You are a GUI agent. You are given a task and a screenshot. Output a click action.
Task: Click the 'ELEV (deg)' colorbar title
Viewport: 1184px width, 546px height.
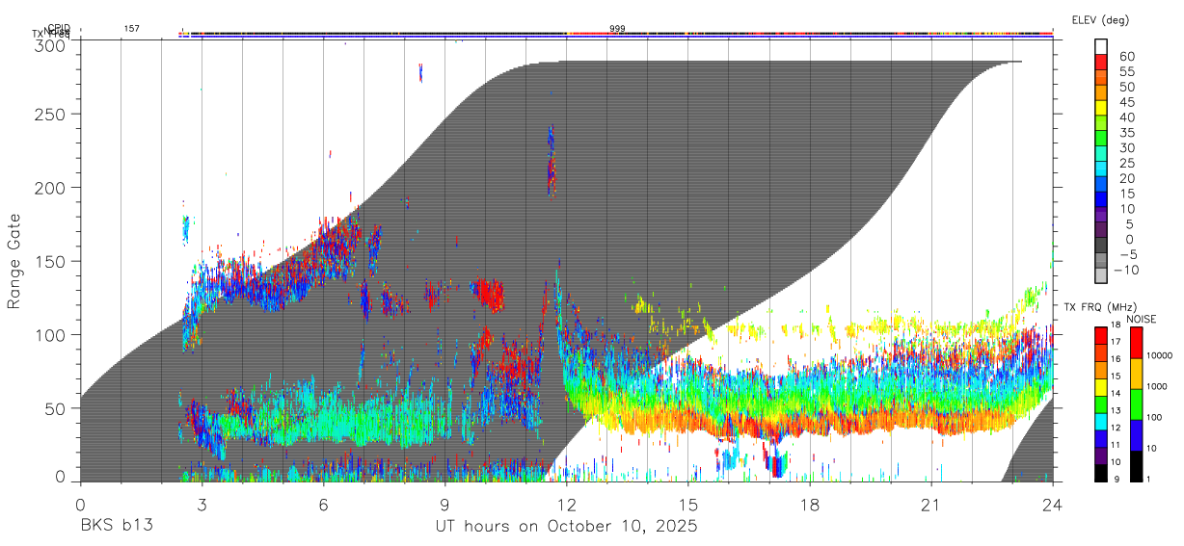point(1101,20)
